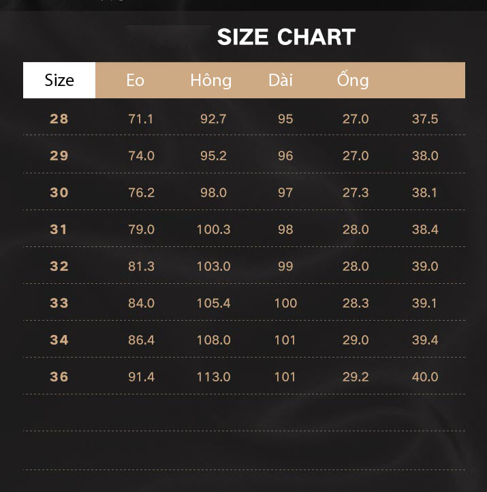Image resolution: width=487 pixels, height=492 pixels.
Task: Select size 29 row label
Action: (x=59, y=156)
